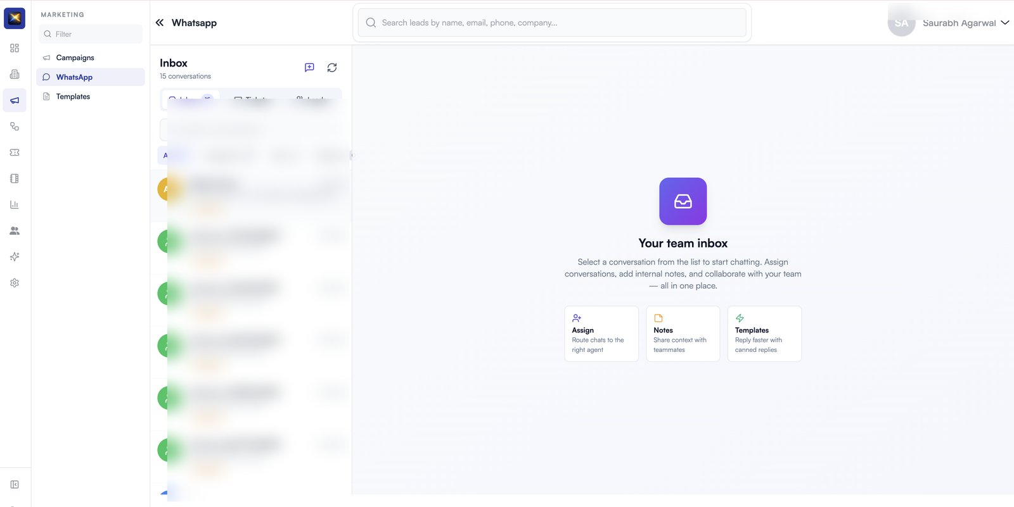Click the purple team inbox icon
This screenshot has height=507, width=1014.
[683, 201]
